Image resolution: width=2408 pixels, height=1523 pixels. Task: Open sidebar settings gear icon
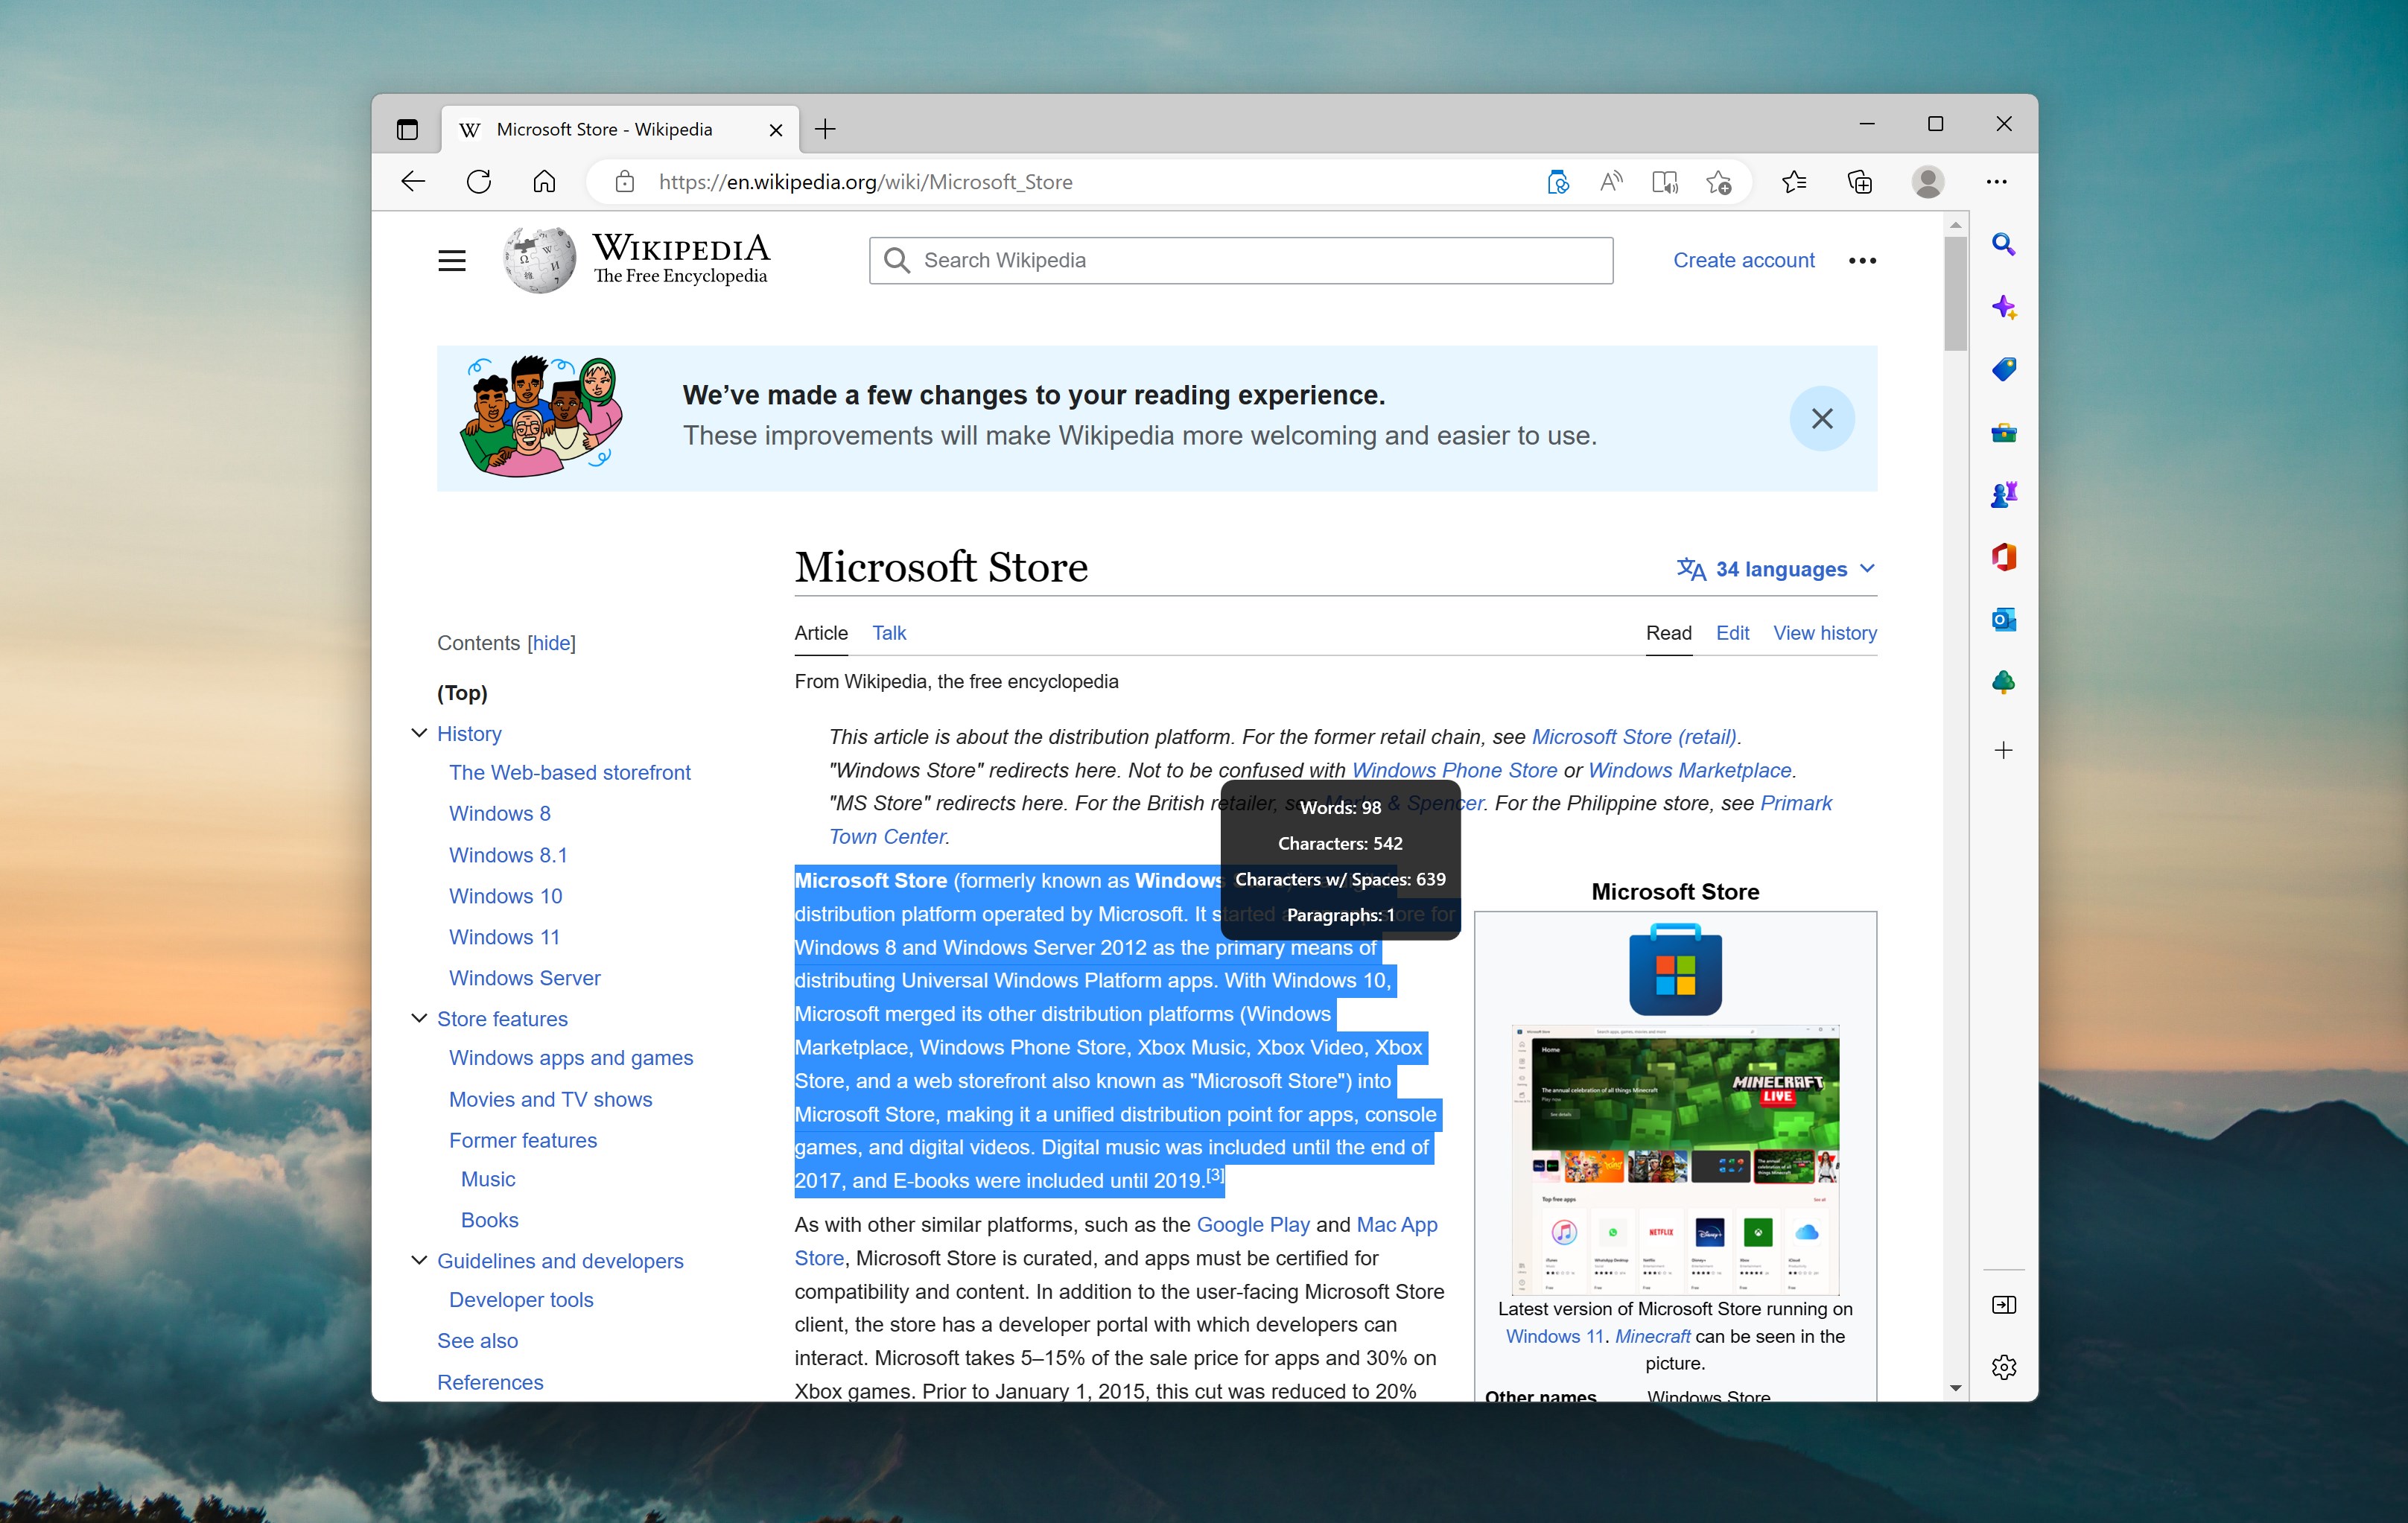[x=2003, y=1367]
